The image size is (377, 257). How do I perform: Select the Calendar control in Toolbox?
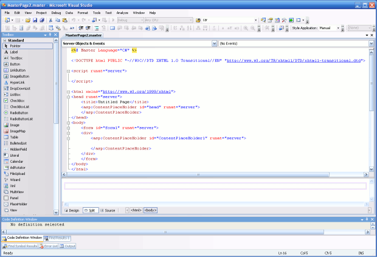tap(16, 161)
